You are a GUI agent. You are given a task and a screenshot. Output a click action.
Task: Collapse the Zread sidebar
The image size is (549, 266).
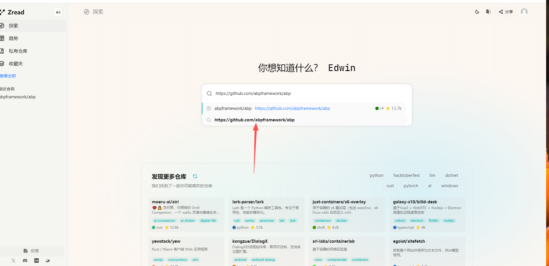(x=58, y=12)
